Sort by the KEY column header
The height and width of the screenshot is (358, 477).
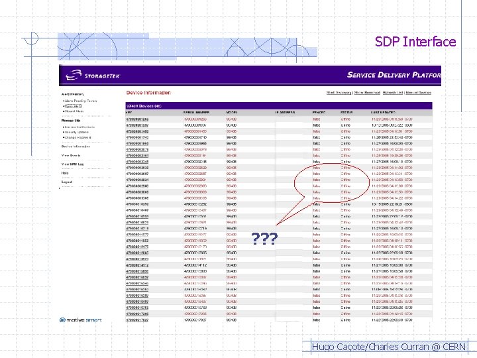click(129, 112)
